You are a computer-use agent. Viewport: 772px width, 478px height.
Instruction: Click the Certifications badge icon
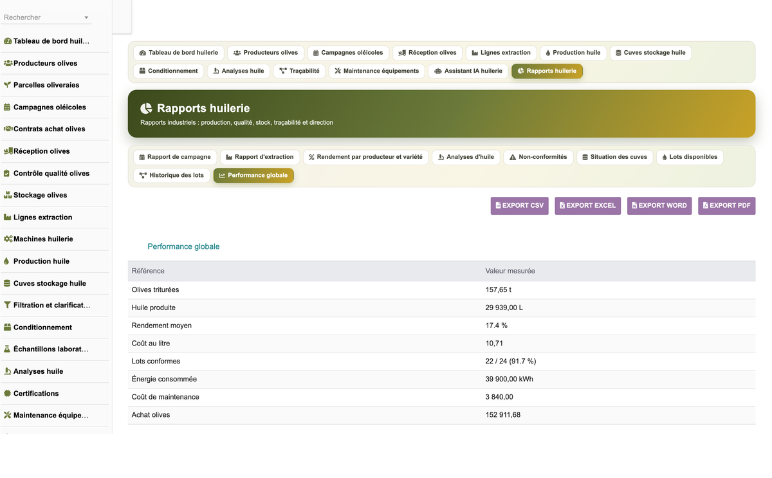tap(8, 393)
